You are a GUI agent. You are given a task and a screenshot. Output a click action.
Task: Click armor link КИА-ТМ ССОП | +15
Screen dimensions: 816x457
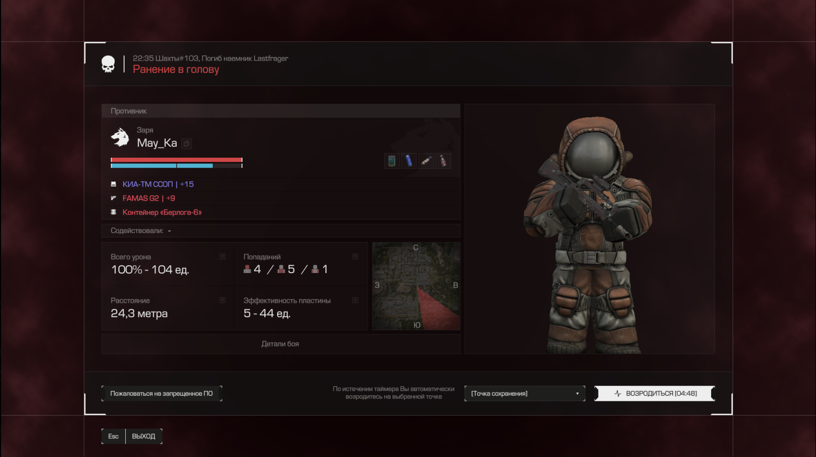coord(158,184)
